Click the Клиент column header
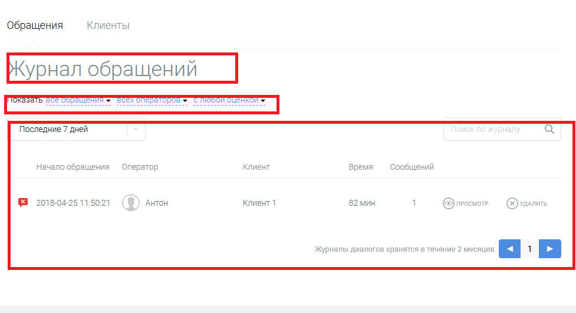This screenshot has height=313, width=576. pyautogui.click(x=256, y=167)
